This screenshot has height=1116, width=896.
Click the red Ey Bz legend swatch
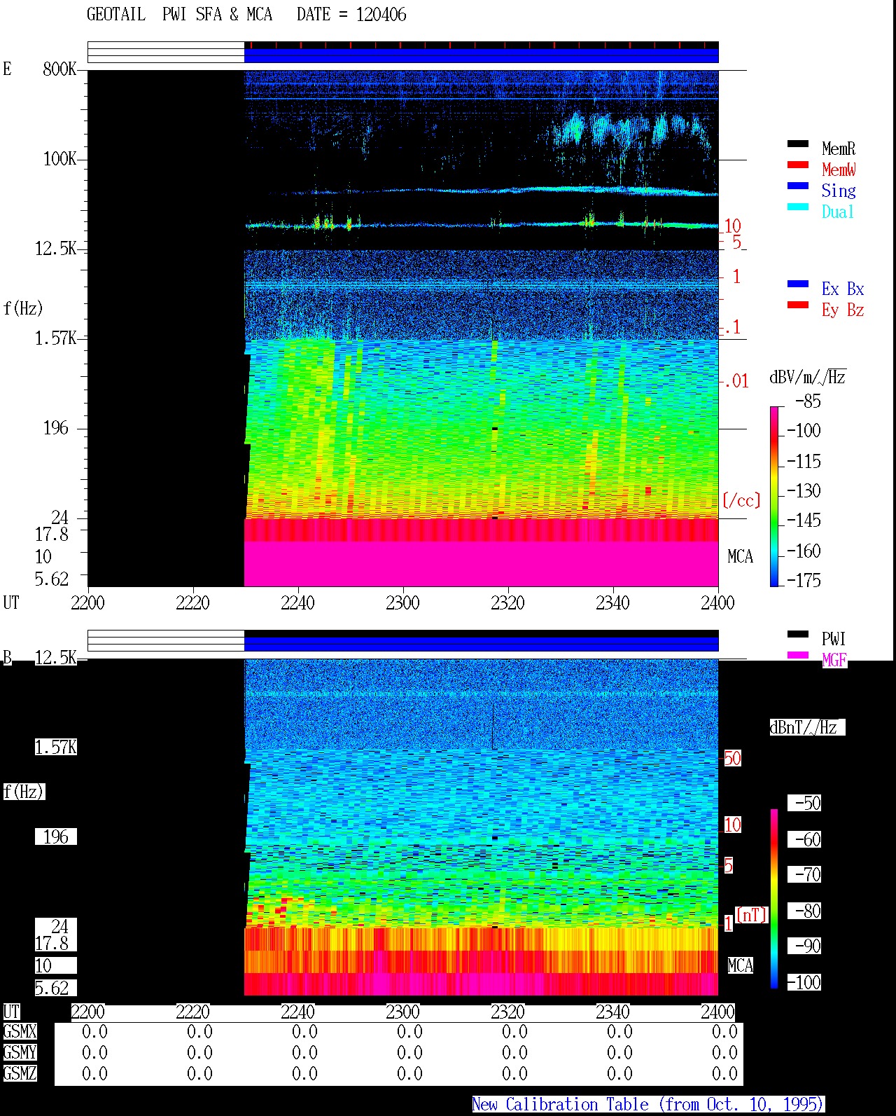click(798, 305)
